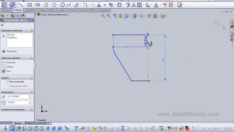
Task: Click the line length field 15.71394847
Action: [18, 96]
